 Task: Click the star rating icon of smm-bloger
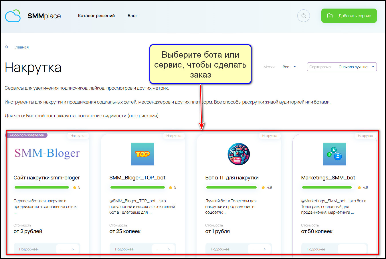pos(75,187)
